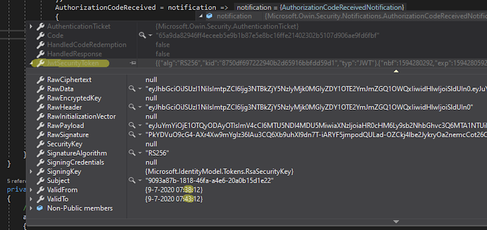
Task: Open visualizer magnifier for Subject
Action: pos(132,180)
